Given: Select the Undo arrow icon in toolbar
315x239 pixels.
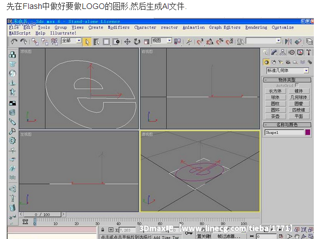Looking at the screenshot, I should pyautogui.click(x=14, y=42).
